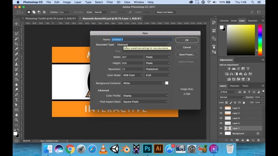Screen dimensions: 278x156
Task: Click Cancel in the New dialog
Action: 187,47
